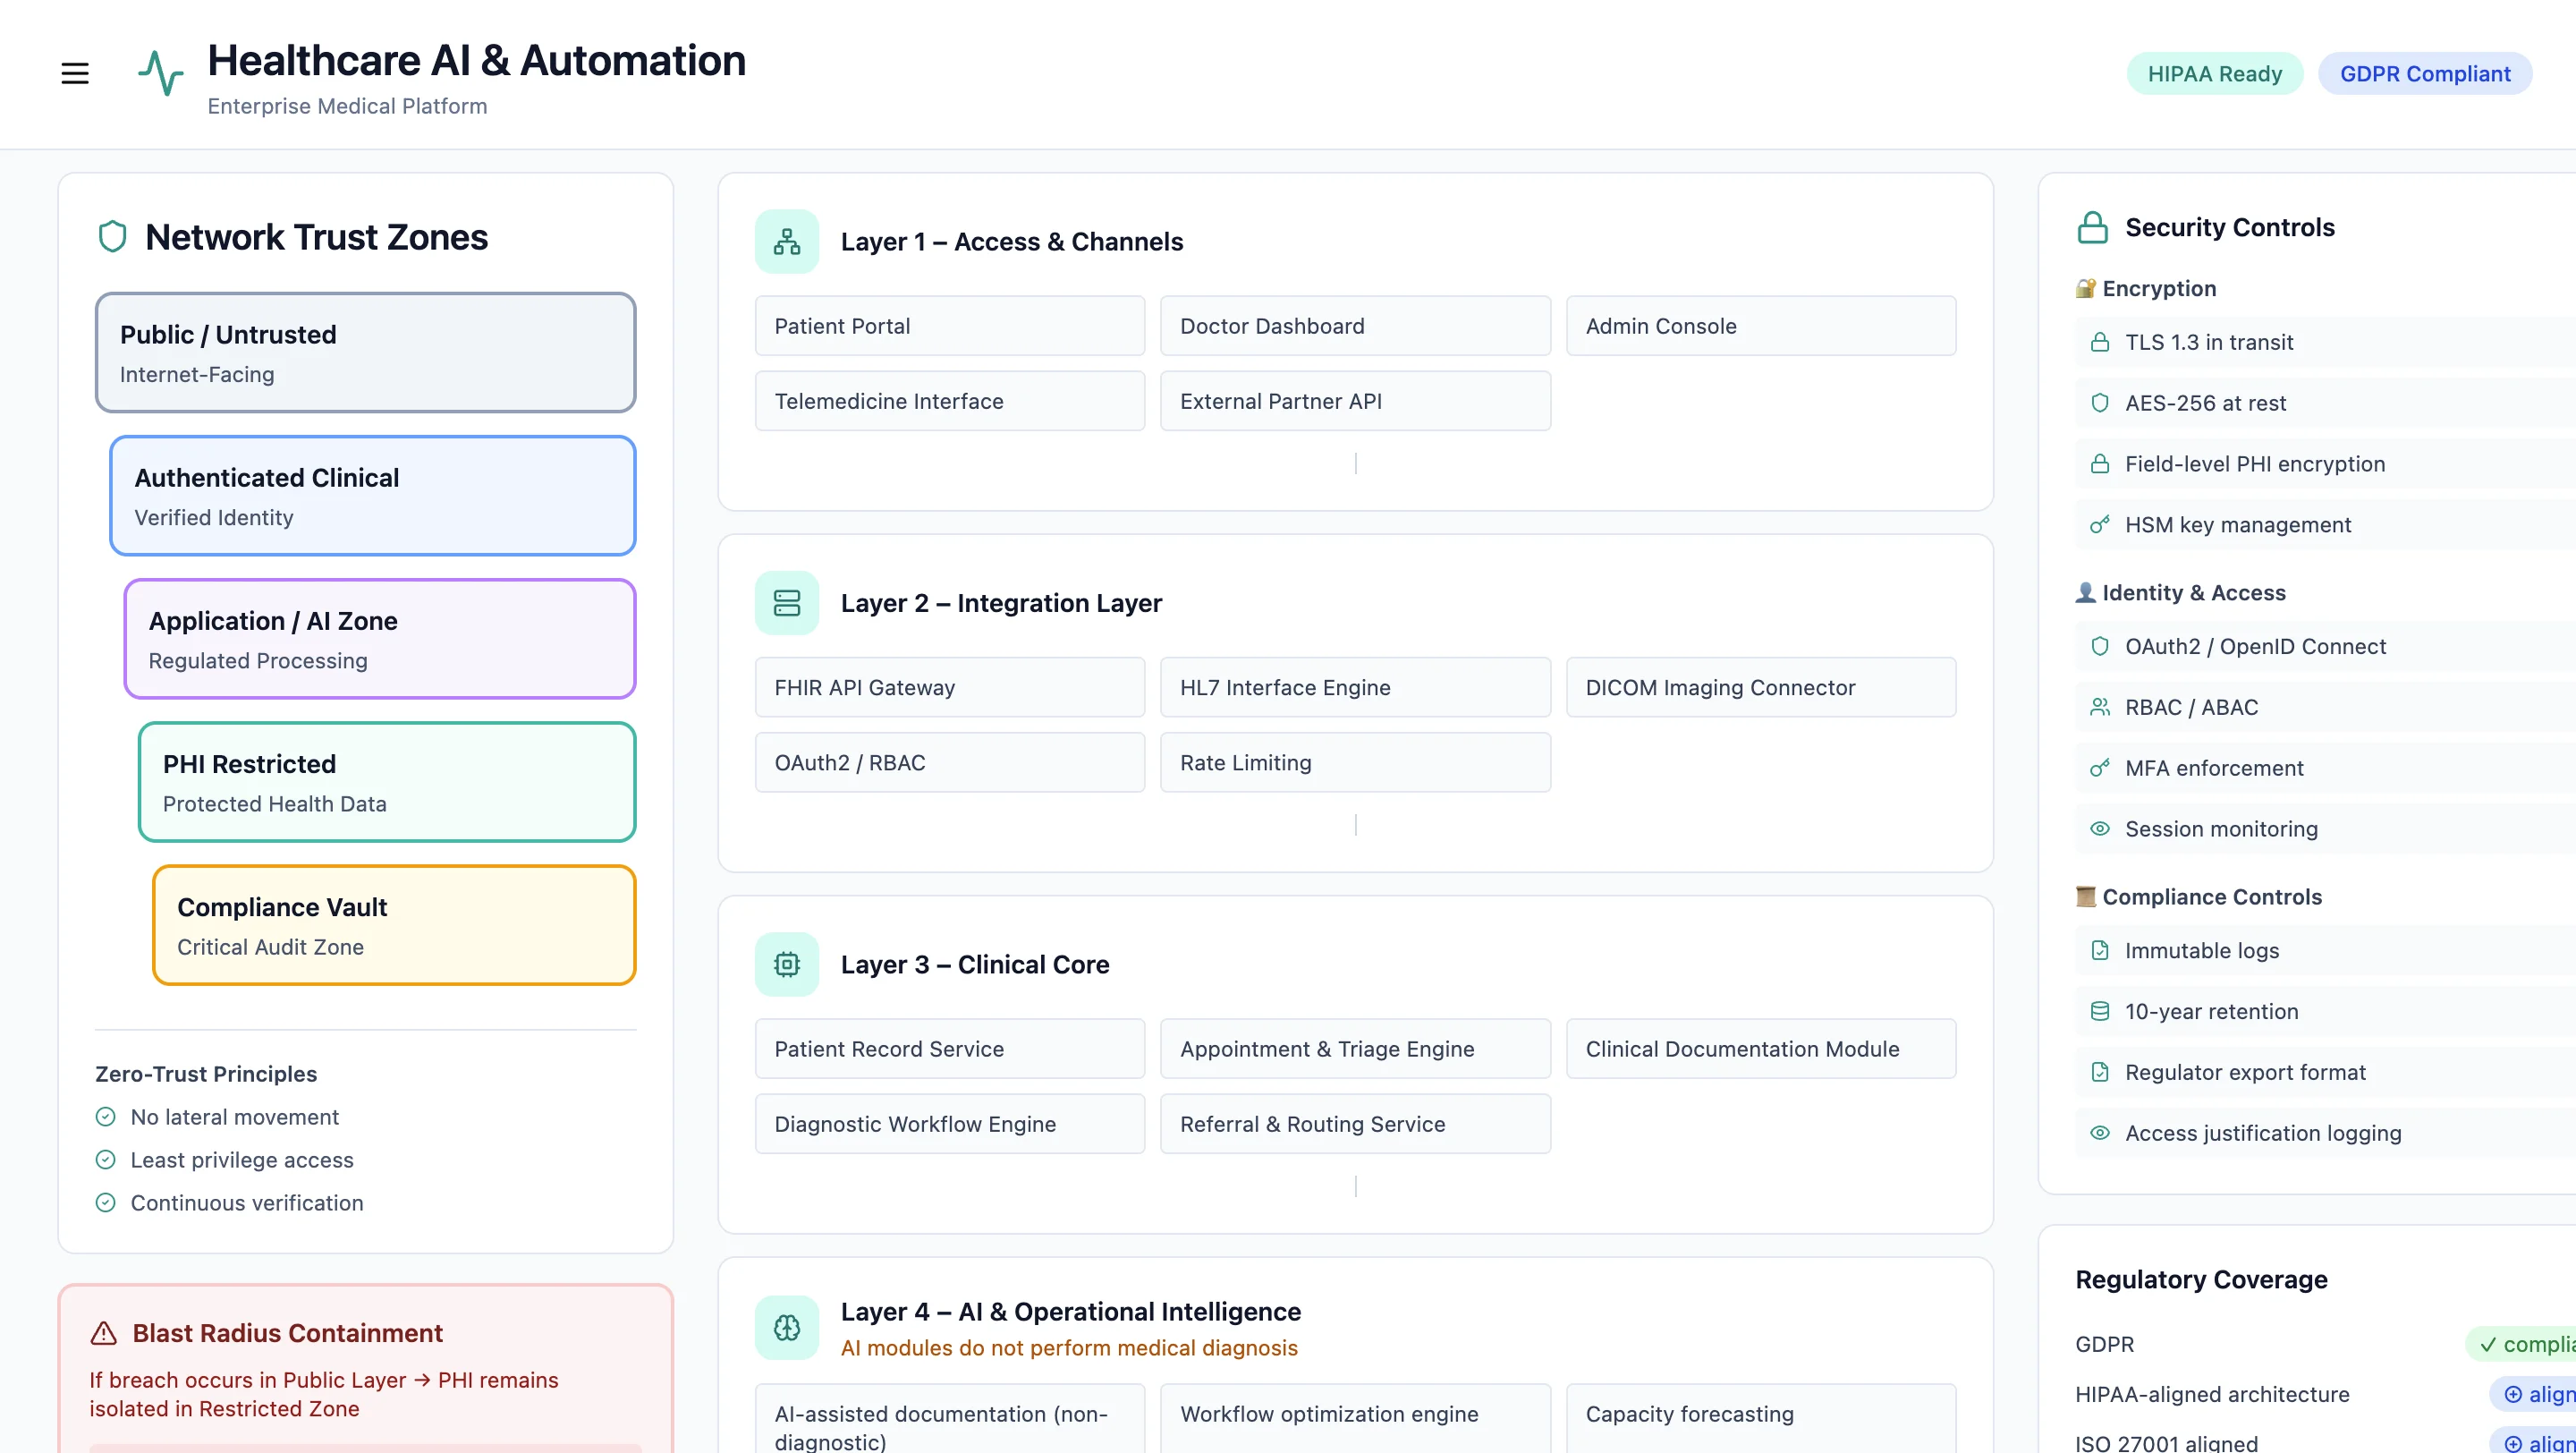Viewport: 2576px width, 1453px height.
Task: Click the GDPR Compliant badge
Action: pos(2424,73)
